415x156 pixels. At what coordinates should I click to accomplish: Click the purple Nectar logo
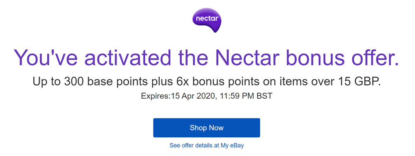(x=207, y=19)
